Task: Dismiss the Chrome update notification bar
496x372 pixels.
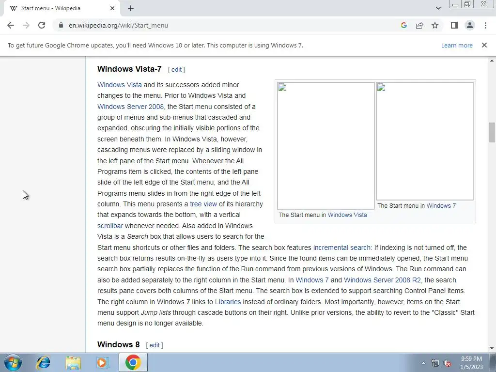Action: pyautogui.click(x=484, y=45)
